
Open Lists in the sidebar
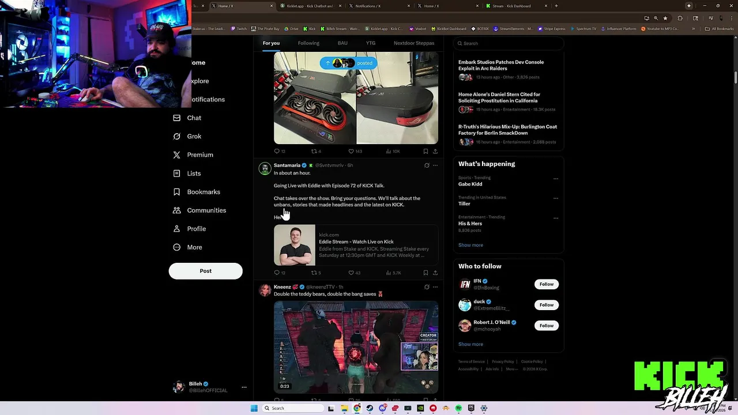pos(187,173)
